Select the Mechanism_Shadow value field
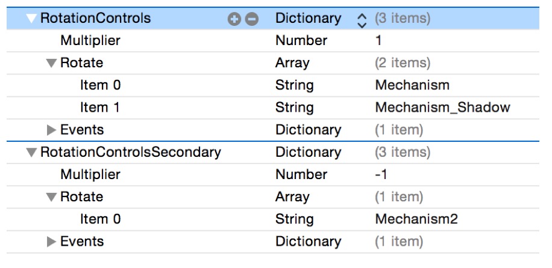 point(442,108)
